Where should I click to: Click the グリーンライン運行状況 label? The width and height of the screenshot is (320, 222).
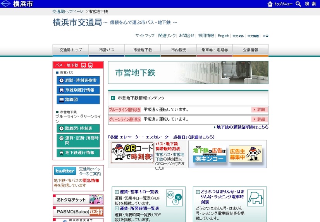tap(125, 120)
